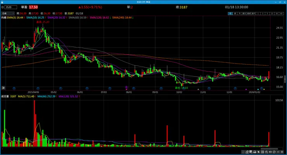Zoom out chart with minus icon

(278, 152)
